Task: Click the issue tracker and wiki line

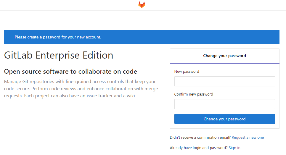Action: pos(70,96)
